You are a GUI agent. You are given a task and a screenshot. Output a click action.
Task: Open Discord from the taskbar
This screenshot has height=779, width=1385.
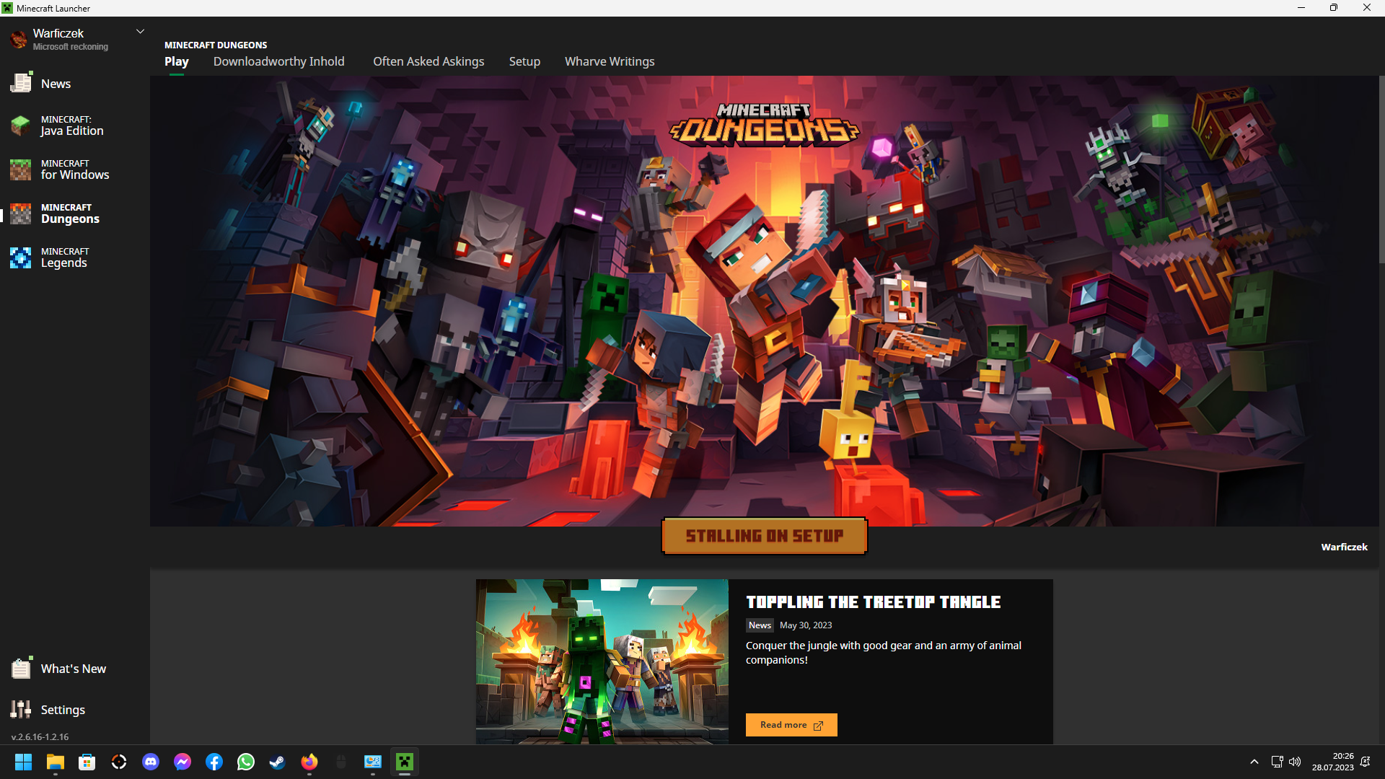point(151,762)
